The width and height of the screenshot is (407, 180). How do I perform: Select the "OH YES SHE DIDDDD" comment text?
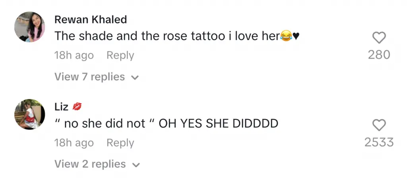click(x=218, y=124)
